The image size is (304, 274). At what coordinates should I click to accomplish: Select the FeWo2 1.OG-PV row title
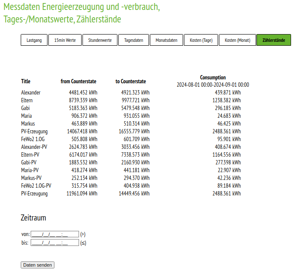(36, 186)
